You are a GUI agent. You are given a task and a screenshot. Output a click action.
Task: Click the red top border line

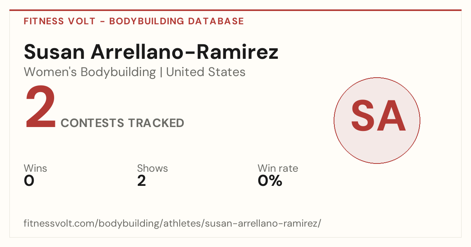tap(235, 10)
